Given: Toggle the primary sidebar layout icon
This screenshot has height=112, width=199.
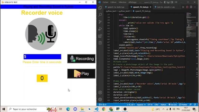Looking at the screenshot, I should point(165,2).
